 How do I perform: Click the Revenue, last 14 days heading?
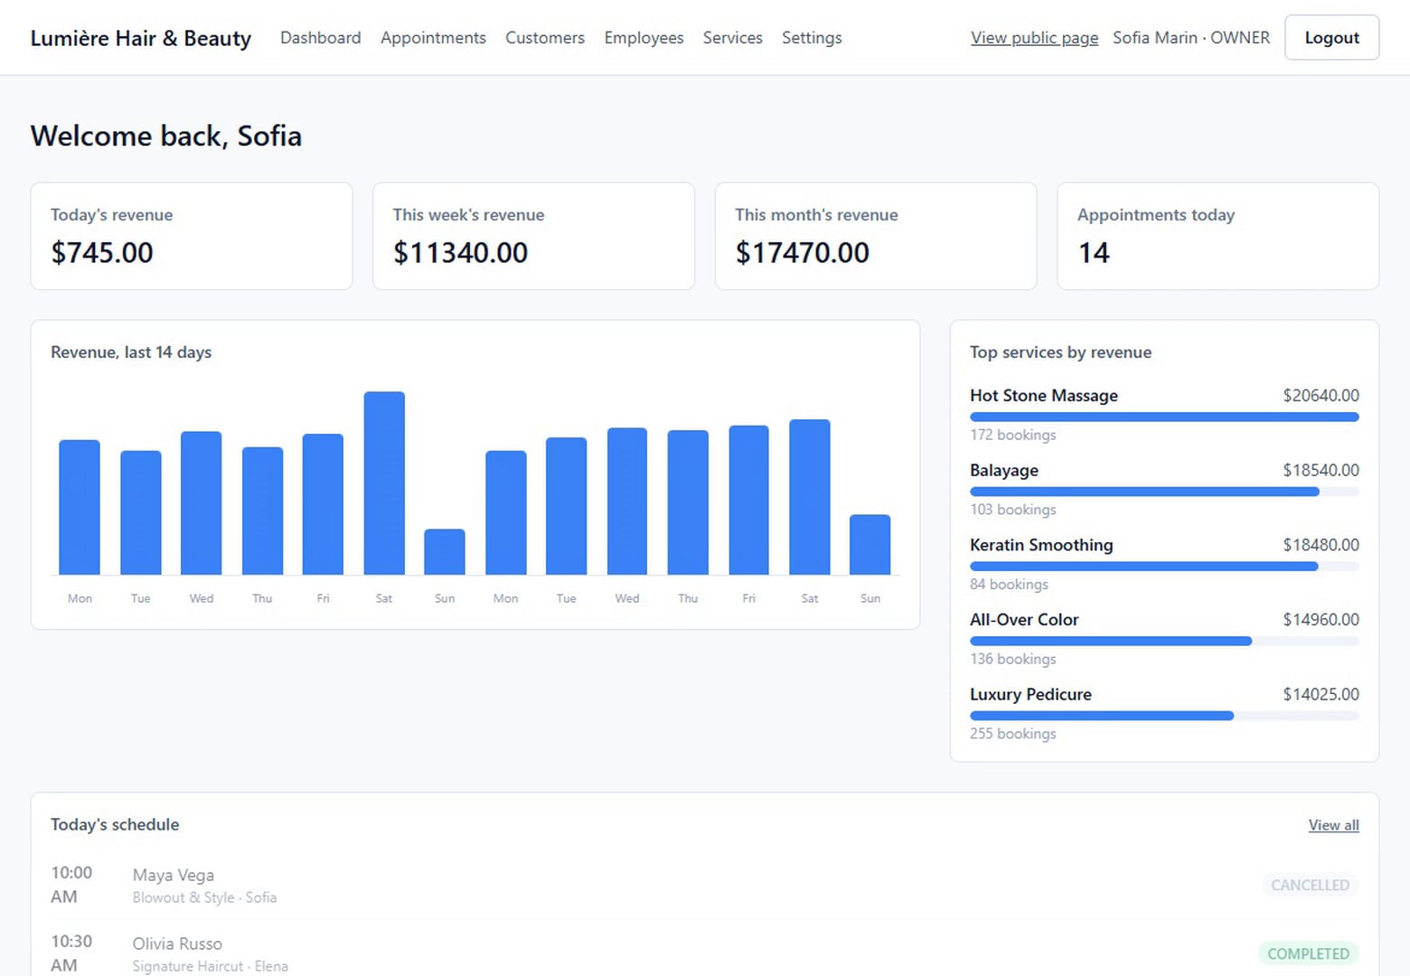(x=131, y=352)
